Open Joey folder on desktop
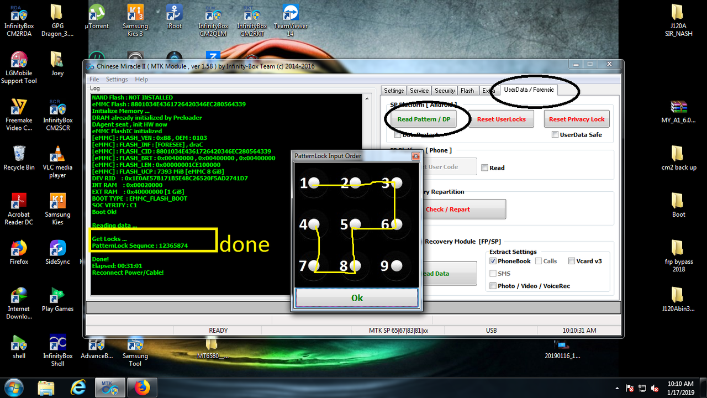This screenshot has height=398, width=707. click(x=57, y=64)
